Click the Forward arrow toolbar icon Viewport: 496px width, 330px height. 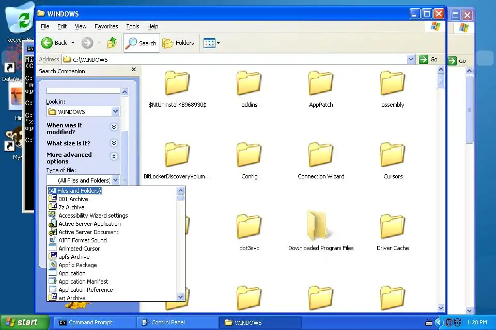point(87,43)
